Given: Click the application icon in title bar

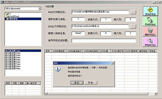Looking at the screenshot, I should click(x=2, y=2).
